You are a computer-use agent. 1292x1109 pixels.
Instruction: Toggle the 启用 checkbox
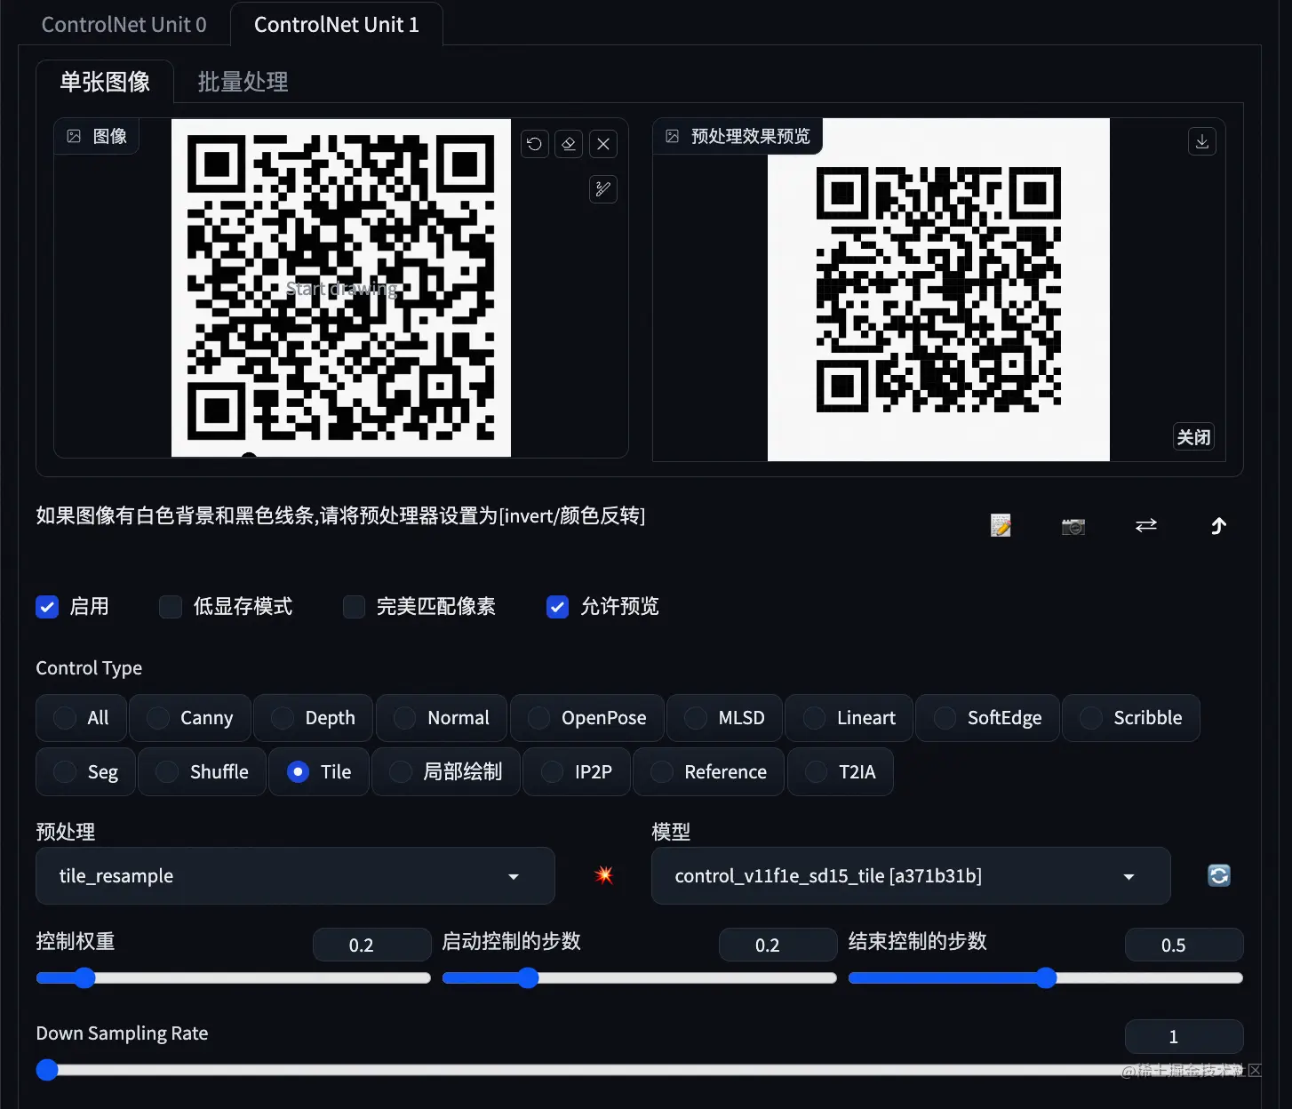point(47,607)
